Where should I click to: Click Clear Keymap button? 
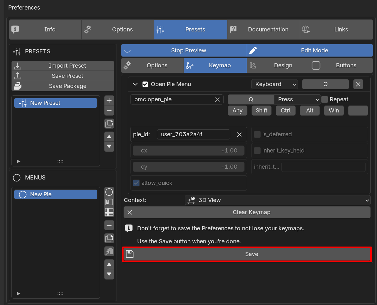(247, 212)
